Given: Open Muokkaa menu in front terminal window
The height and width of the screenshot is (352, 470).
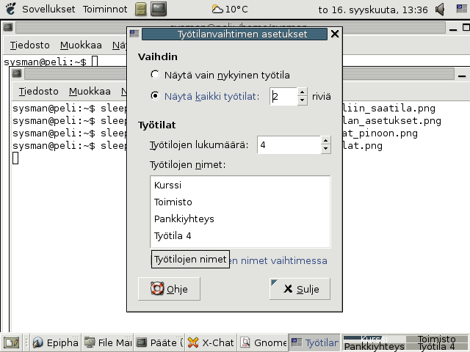Looking at the screenshot, I should click(x=90, y=91).
